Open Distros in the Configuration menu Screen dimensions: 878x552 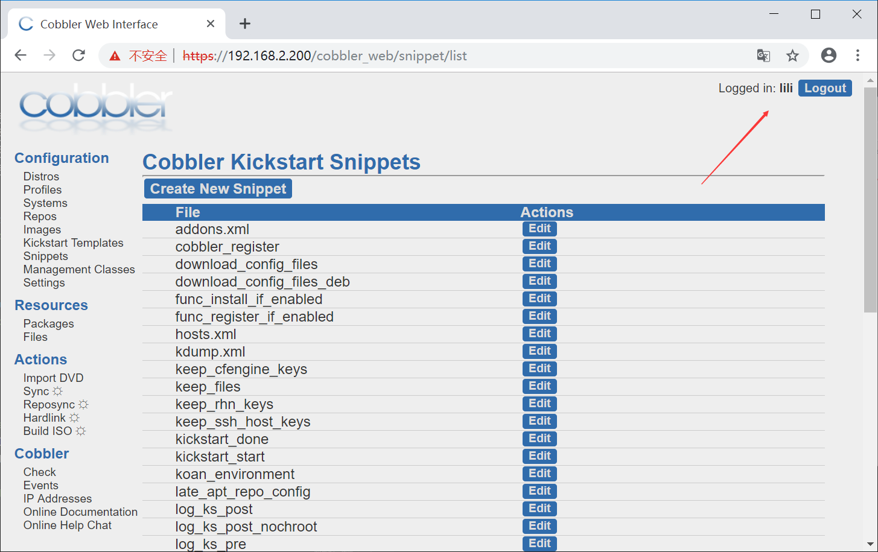pos(41,177)
